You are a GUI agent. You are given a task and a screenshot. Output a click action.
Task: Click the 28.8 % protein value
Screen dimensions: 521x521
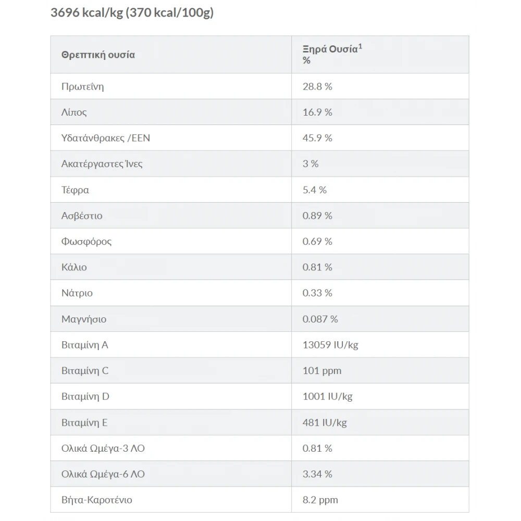tap(317, 86)
